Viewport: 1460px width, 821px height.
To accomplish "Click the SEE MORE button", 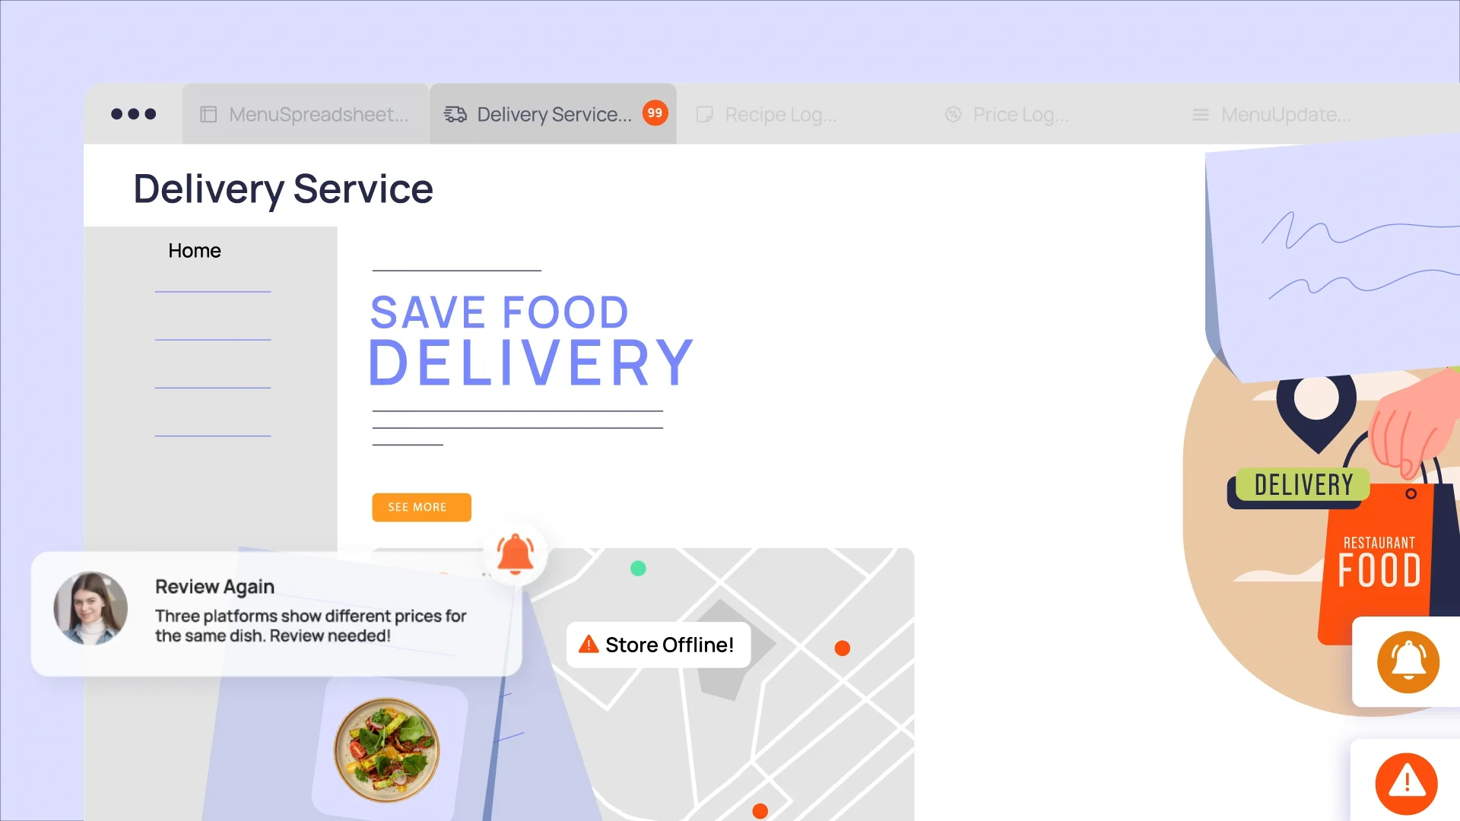I will click(x=421, y=507).
